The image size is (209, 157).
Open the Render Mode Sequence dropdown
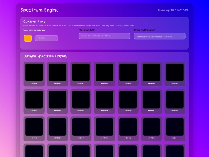159,36
